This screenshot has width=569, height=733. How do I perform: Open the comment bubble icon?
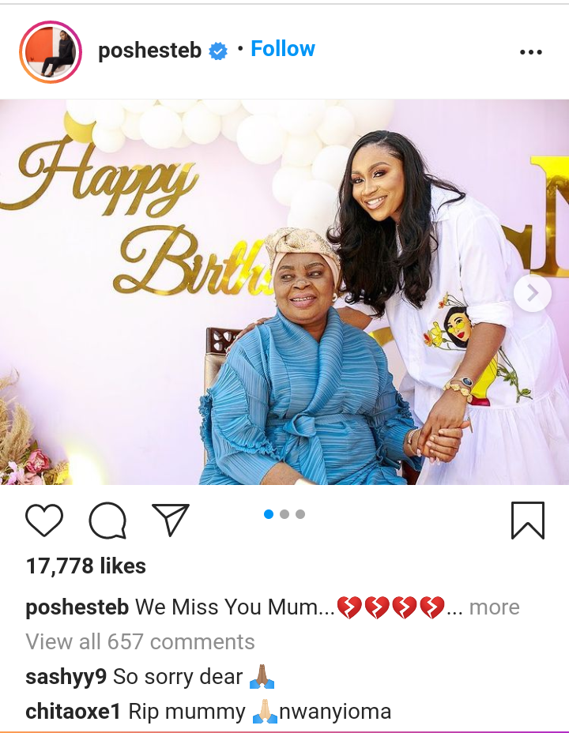(107, 521)
